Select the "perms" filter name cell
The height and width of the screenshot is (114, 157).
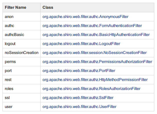(x=10, y=62)
